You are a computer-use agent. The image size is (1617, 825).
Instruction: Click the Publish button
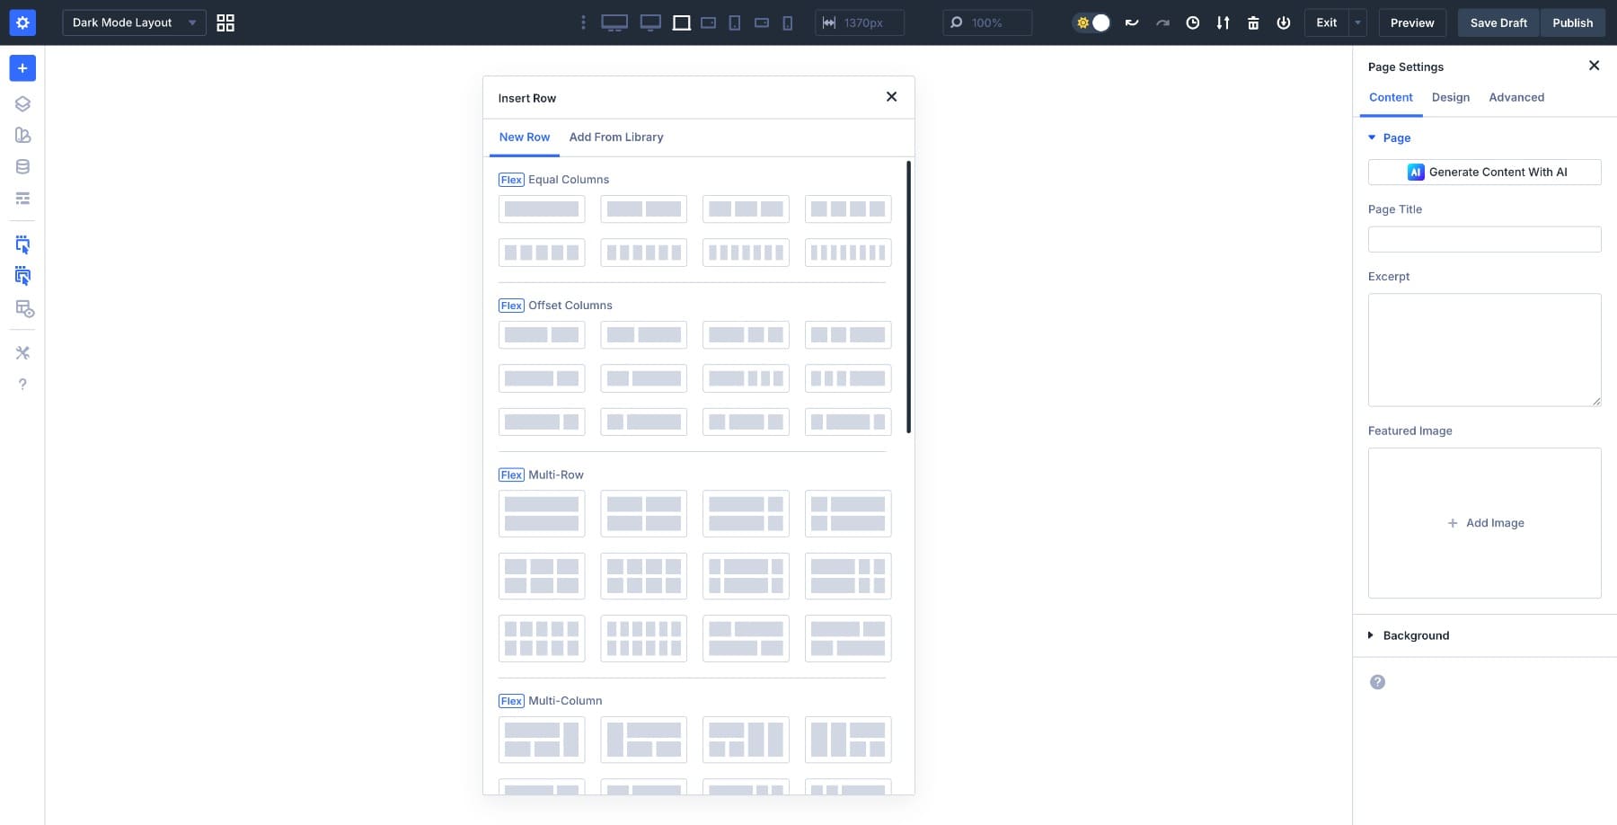point(1572,23)
